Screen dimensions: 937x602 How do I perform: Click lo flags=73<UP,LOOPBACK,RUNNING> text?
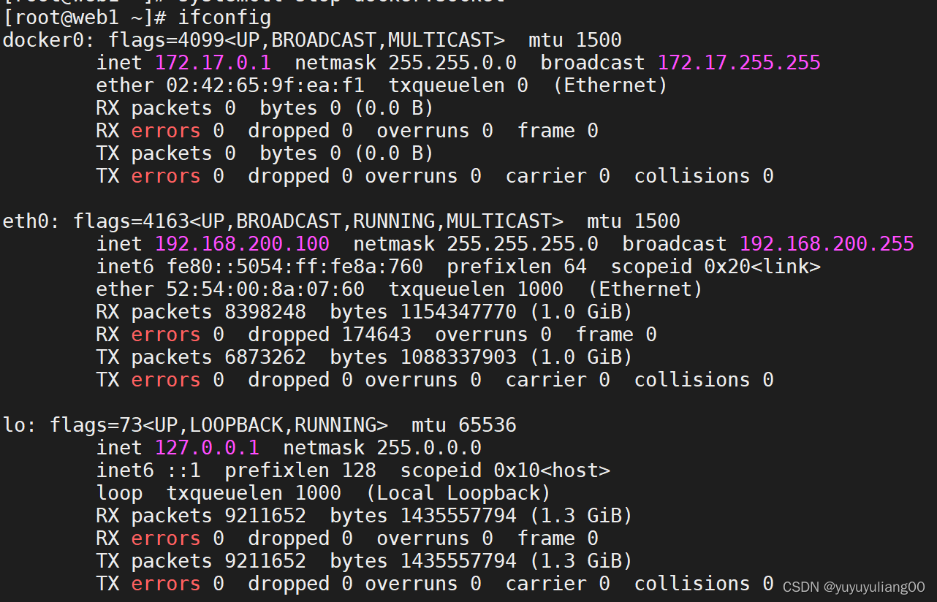219,424
